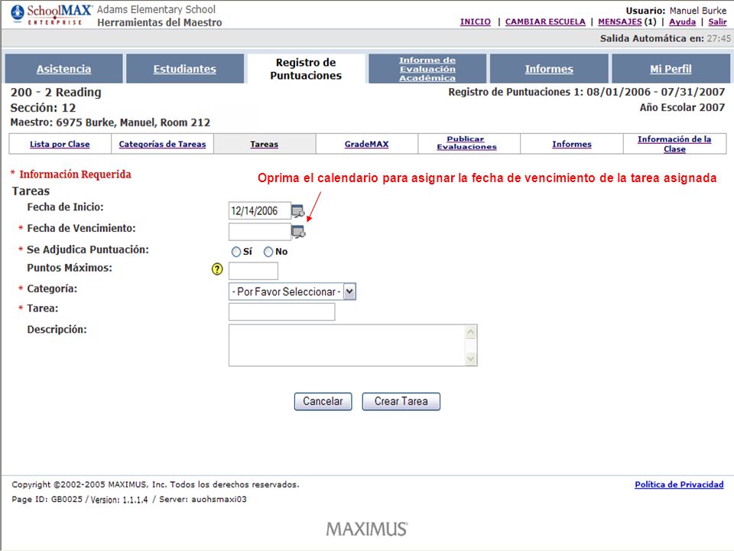Go to the top Informes tab
The height and width of the screenshot is (551, 734).
click(549, 69)
